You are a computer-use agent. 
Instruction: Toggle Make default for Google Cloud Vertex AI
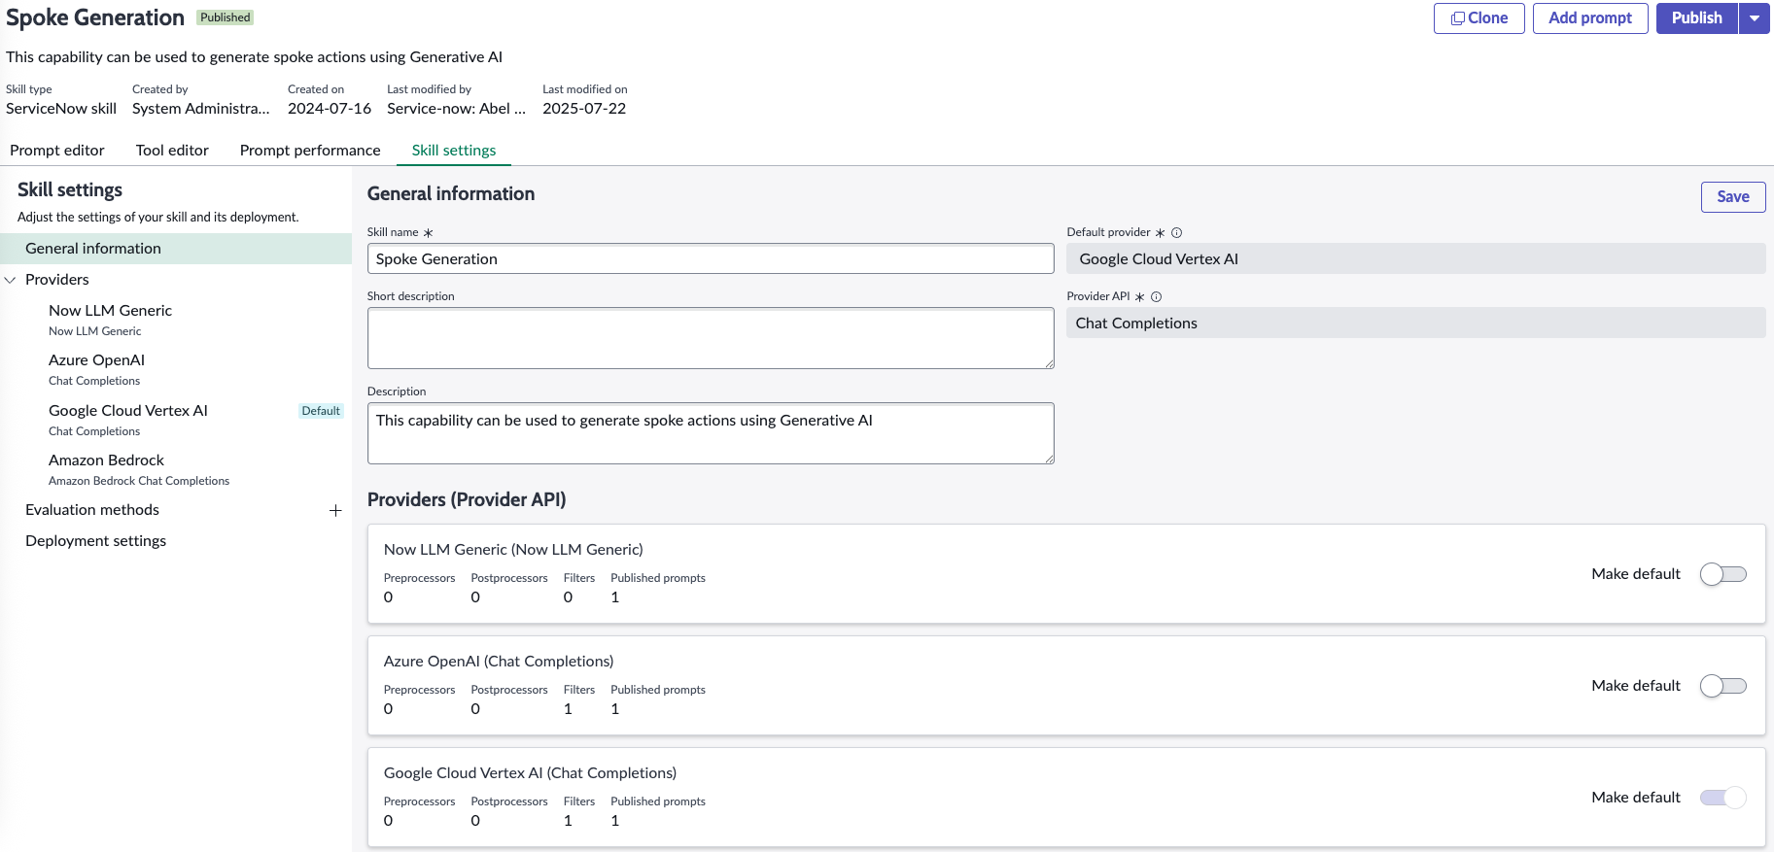1722,798
